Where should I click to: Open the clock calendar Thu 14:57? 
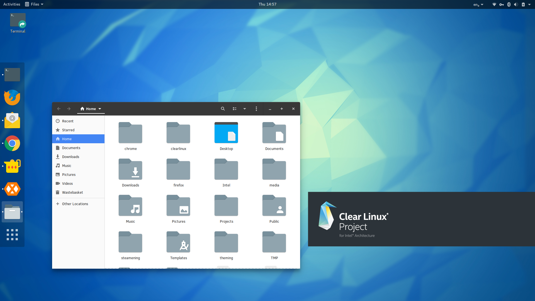point(267,4)
